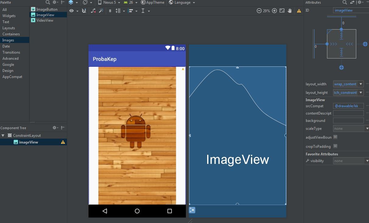
Task: Remove the top constraint dot
Action: click(341, 29)
